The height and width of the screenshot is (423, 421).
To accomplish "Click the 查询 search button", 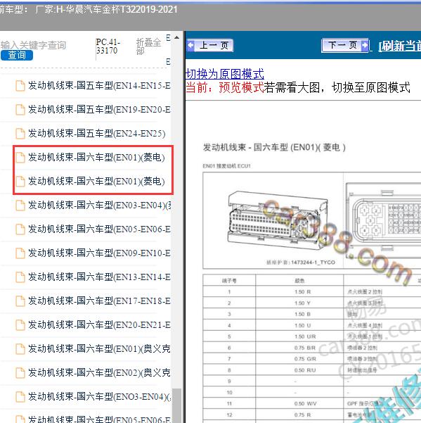I will (17, 56).
